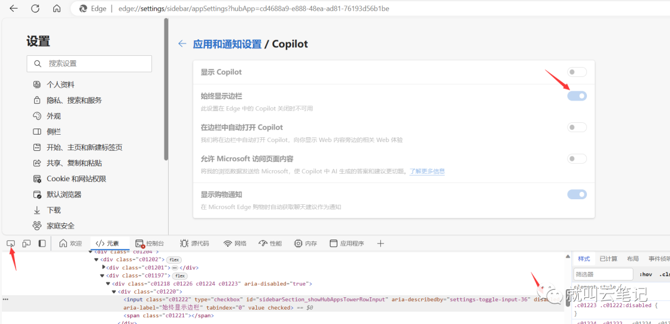Click the 家庭安全 family icon

tap(37, 226)
